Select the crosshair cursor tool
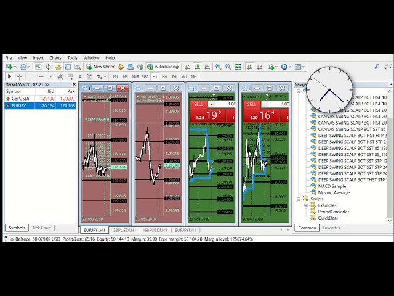The height and width of the screenshot is (296, 394). [x=19, y=76]
